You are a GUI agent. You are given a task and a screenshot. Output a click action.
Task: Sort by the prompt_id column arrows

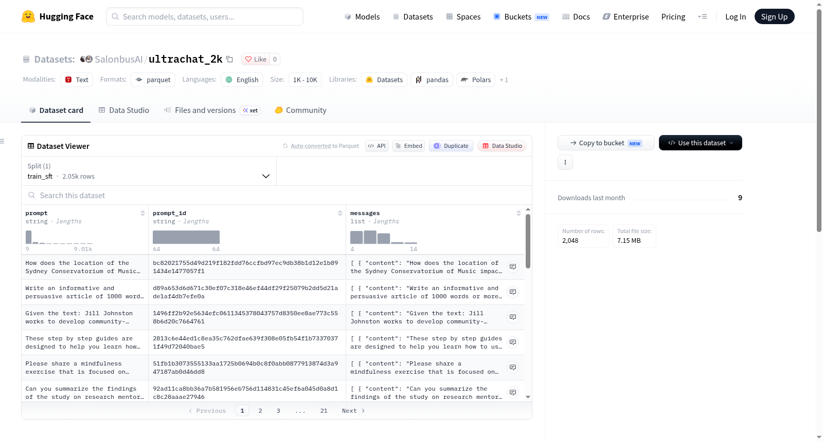coord(340,213)
